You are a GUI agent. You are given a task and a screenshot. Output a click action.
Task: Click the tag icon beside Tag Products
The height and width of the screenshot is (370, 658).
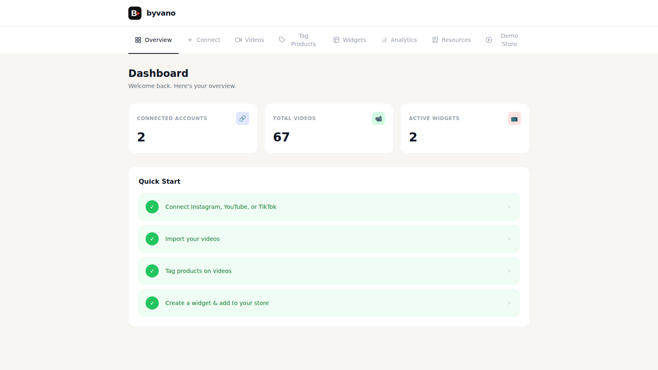coord(282,39)
